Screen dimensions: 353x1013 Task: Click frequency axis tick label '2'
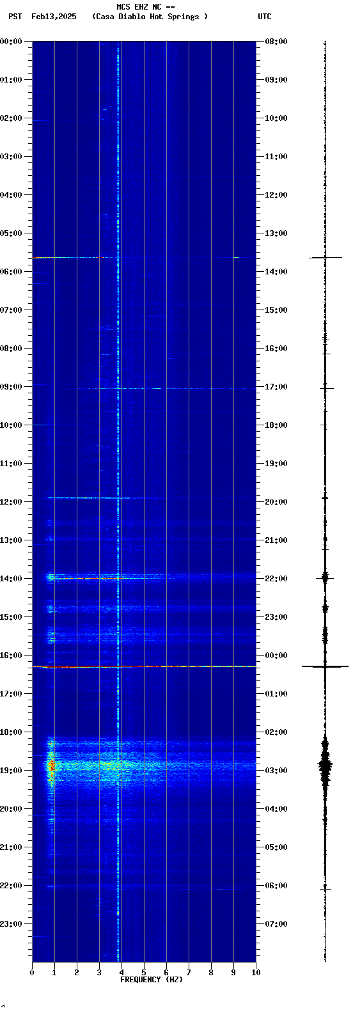click(x=77, y=973)
